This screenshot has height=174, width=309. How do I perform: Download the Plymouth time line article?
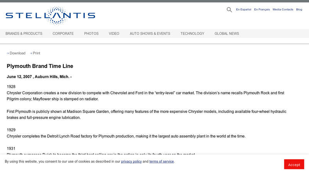pos(17,53)
